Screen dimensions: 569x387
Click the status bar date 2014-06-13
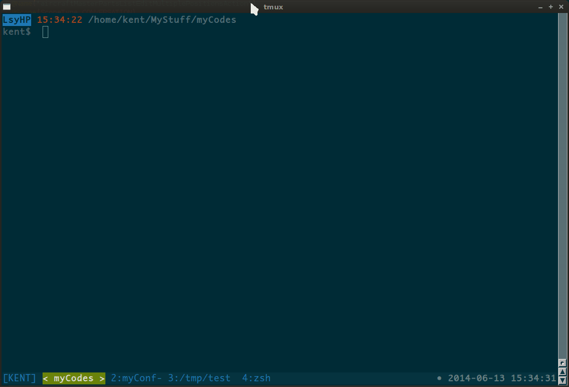point(477,378)
